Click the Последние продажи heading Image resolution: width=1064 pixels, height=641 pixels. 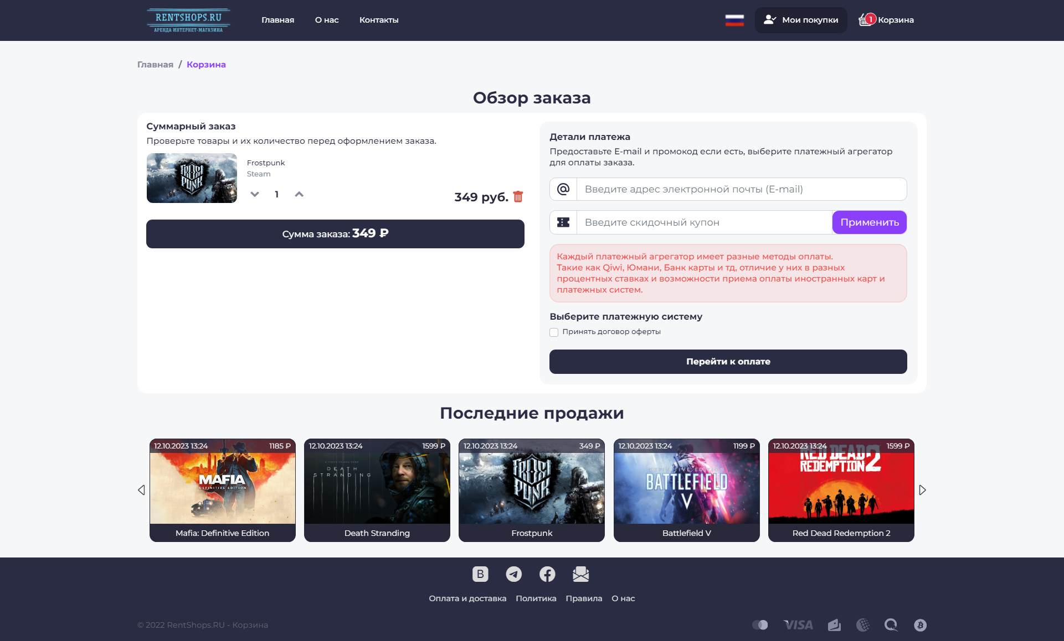coord(532,413)
